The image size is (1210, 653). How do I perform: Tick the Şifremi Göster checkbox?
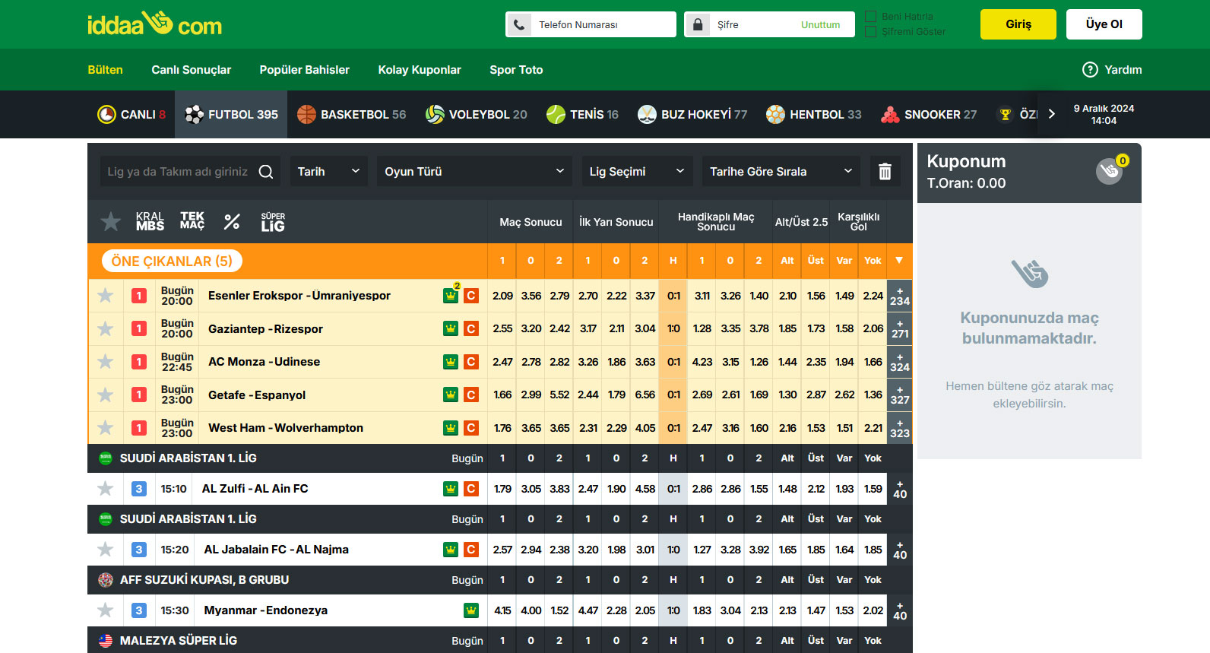[871, 31]
